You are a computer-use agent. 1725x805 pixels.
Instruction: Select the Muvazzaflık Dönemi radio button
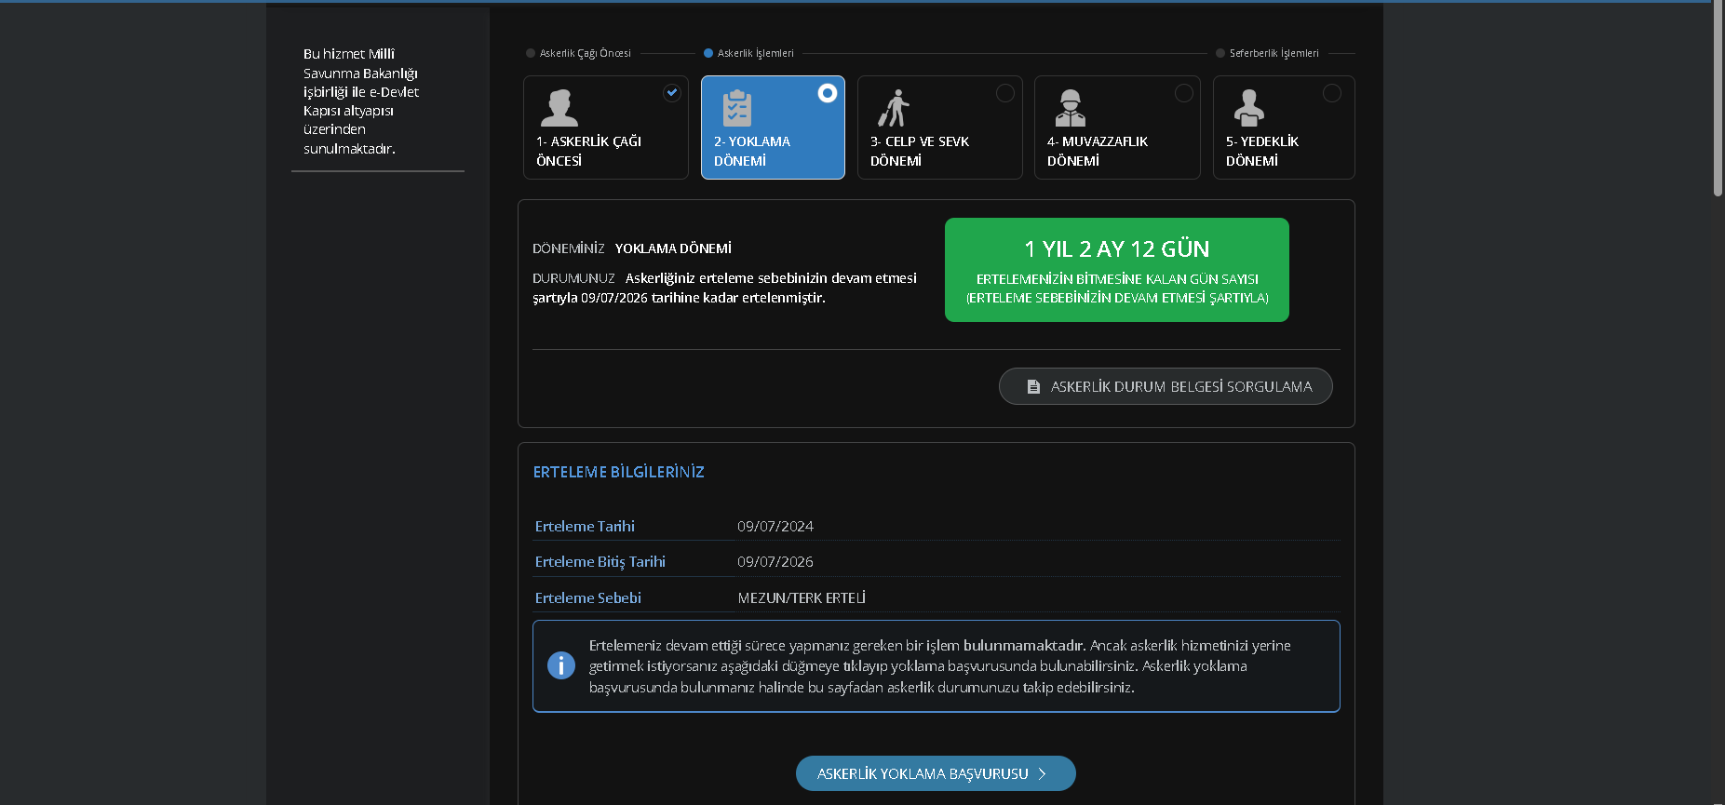1184,93
